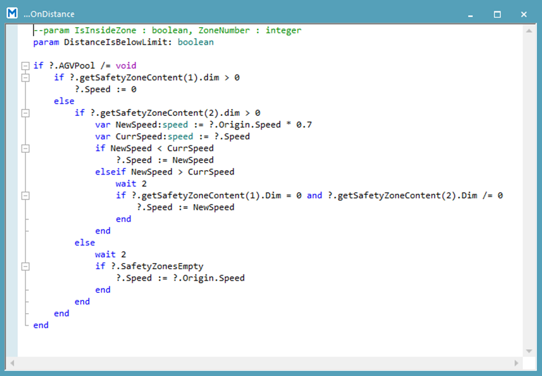Fold the getSafetyZoneContent(2).dim > 0 block

25,113
